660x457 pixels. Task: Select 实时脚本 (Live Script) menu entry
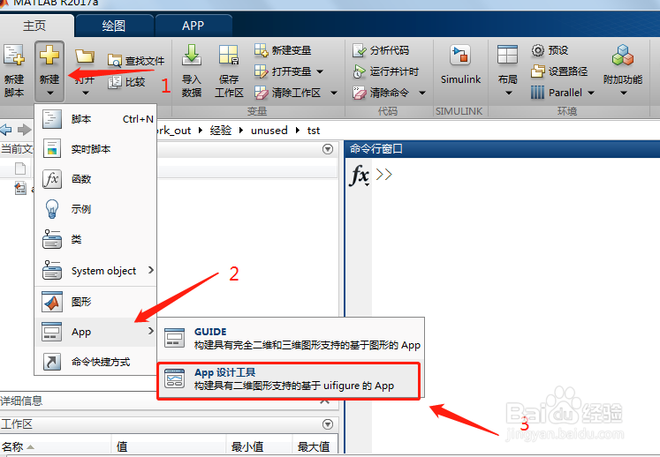pos(95,149)
